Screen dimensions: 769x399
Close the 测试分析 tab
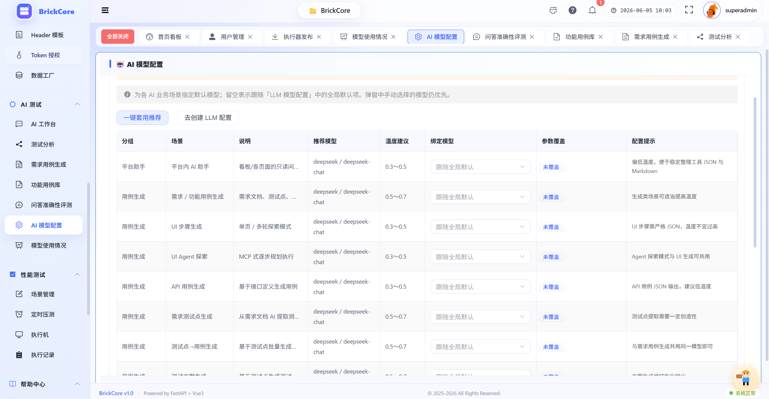[x=738, y=37]
